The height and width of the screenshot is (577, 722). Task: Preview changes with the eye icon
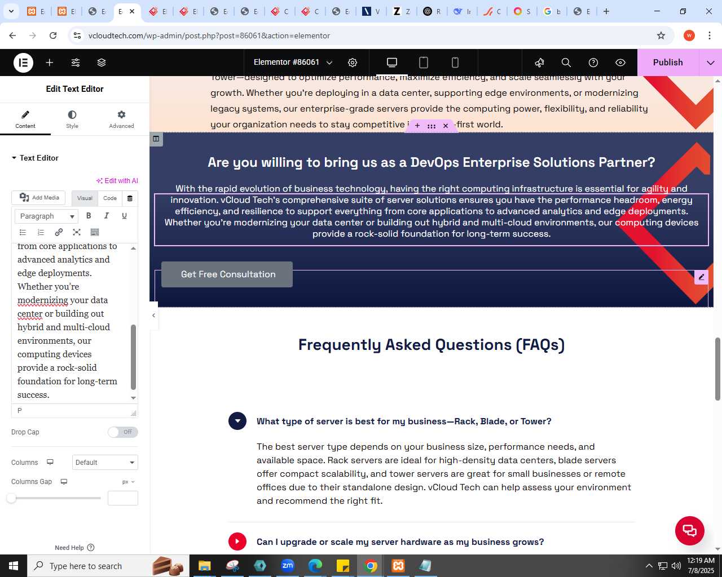coord(620,63)
